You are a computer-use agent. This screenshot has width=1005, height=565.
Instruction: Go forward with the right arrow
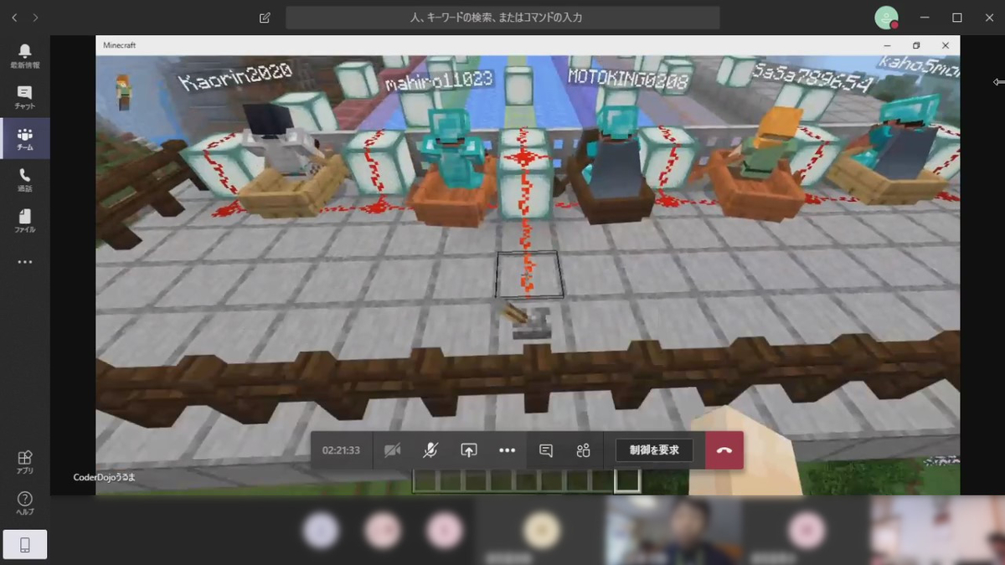pos(35,17)
